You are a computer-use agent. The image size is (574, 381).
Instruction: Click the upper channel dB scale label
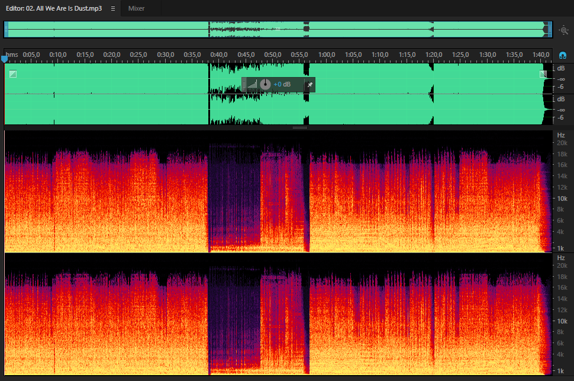coord(561,69)
